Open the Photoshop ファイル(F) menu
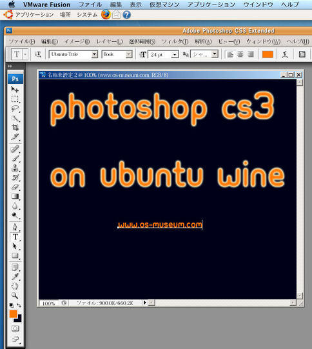 tap(22, 42)
